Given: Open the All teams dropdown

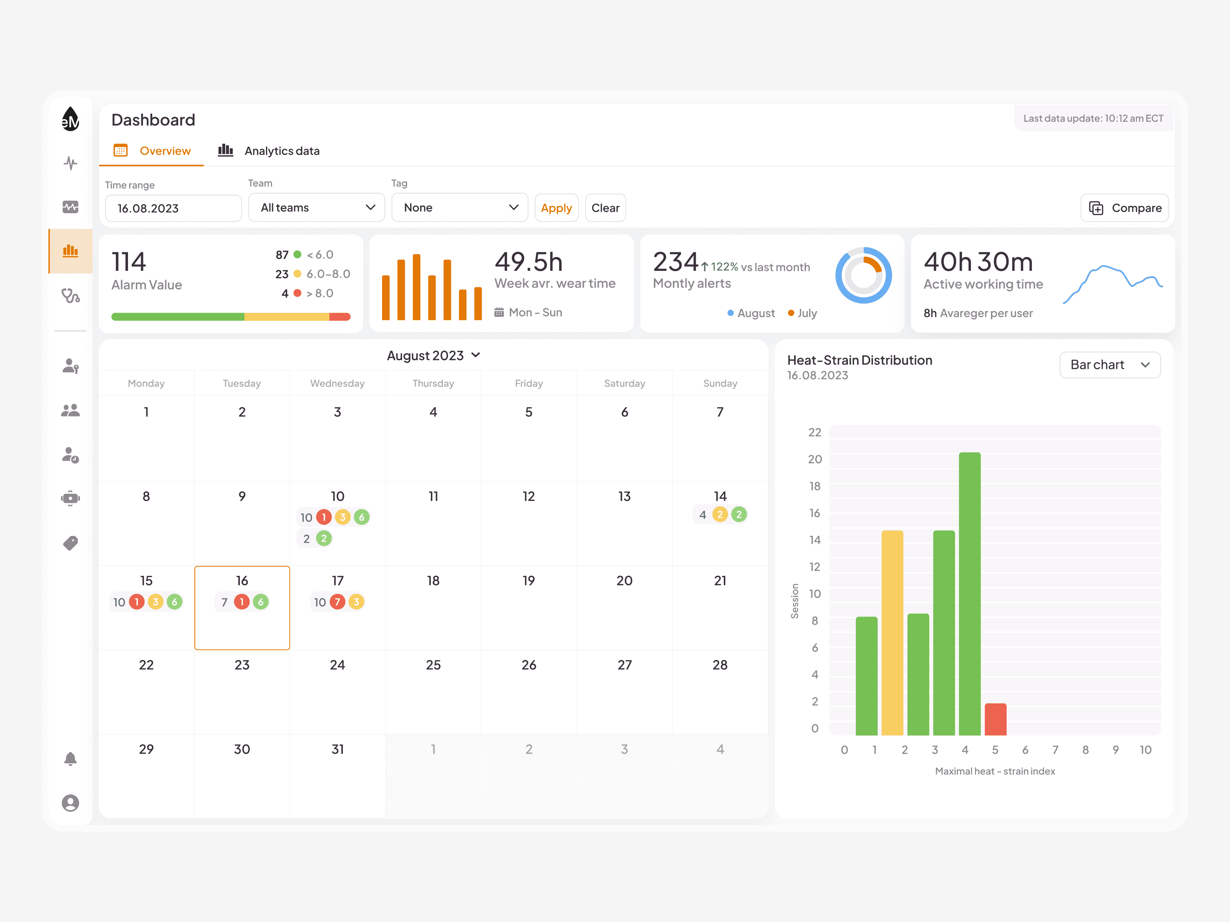Looking at the screenshot, I should pos(316,207).
